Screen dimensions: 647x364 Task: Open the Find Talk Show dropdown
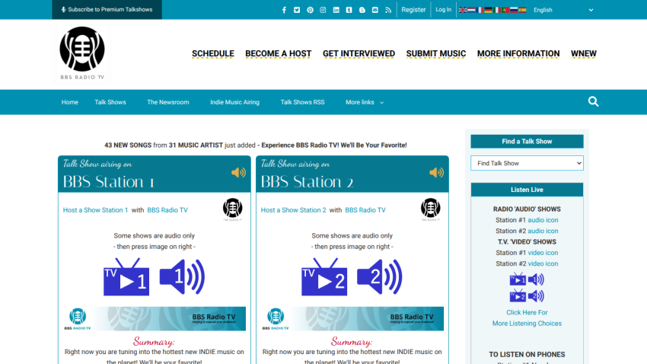pyautogui.click(x=527, y=163)
